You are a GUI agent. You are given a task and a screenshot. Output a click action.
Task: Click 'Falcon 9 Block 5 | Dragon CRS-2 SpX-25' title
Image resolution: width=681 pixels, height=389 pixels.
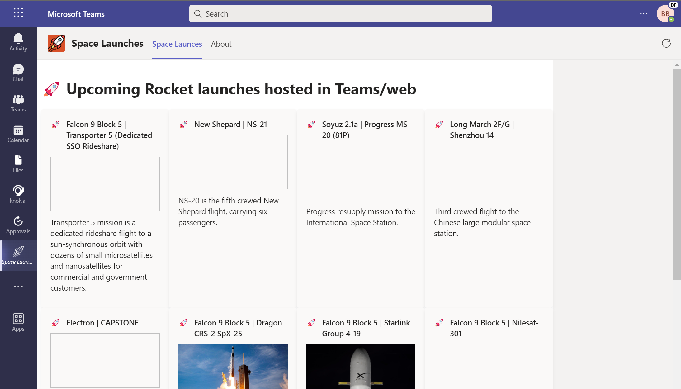[x=238, y=328]
